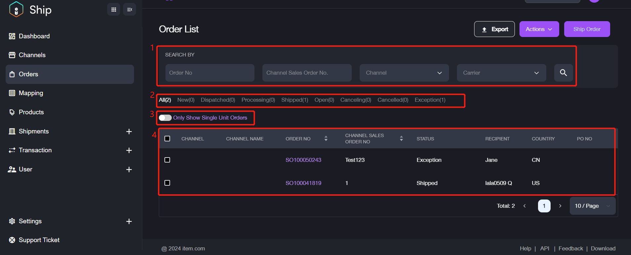Sort by Order No arrows icon
631x255 pixels.
pyautogui.click(x=326, y=138)
